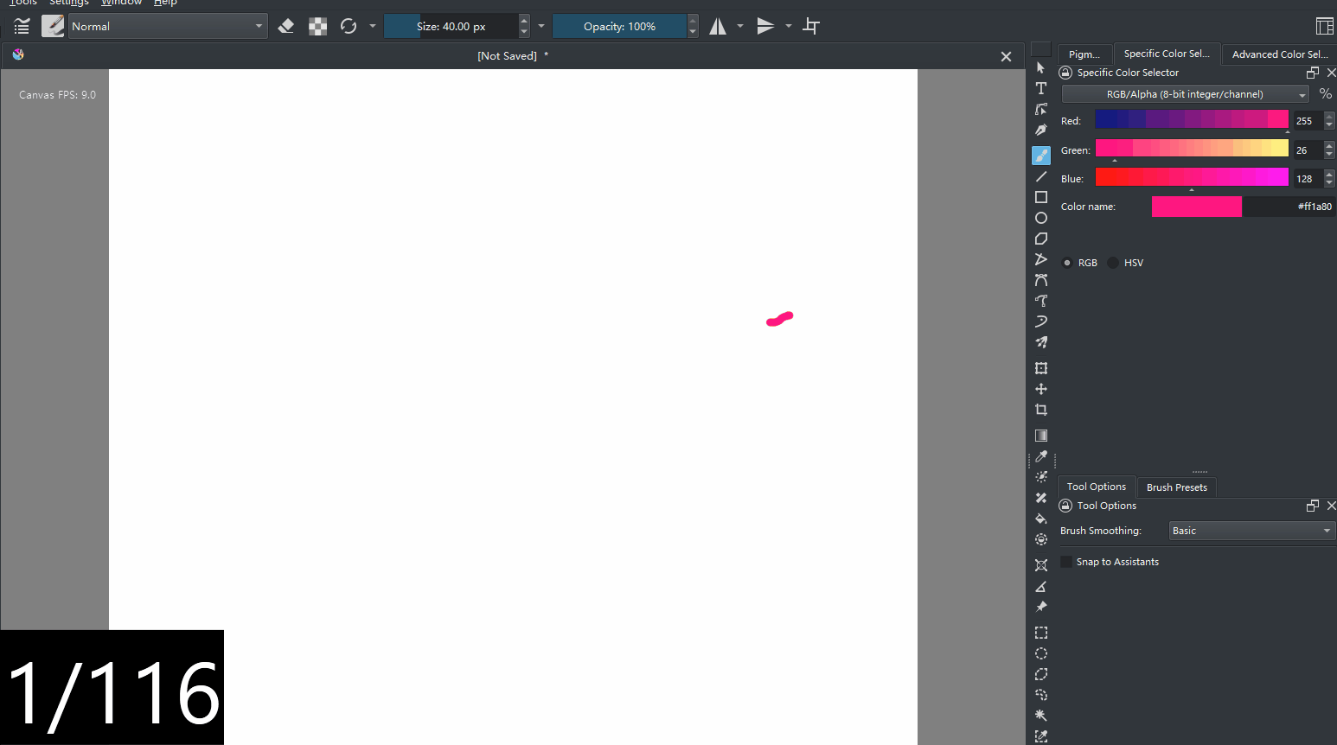Open the brush preset chooser
The height and width of the screenshot is (745, 1337).
53,26
